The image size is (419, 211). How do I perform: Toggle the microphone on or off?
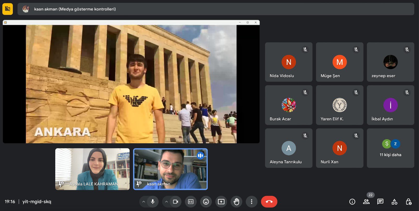153,202
